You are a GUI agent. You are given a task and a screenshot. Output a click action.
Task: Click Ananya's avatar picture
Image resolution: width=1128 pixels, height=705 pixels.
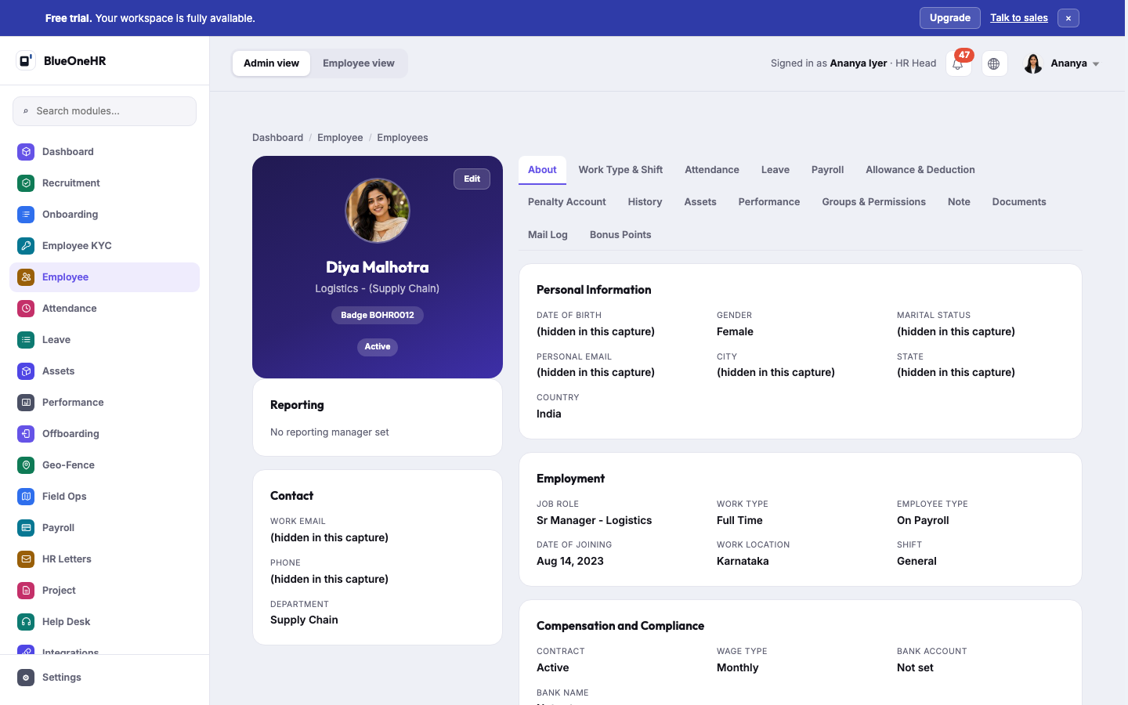point(1033,63)
